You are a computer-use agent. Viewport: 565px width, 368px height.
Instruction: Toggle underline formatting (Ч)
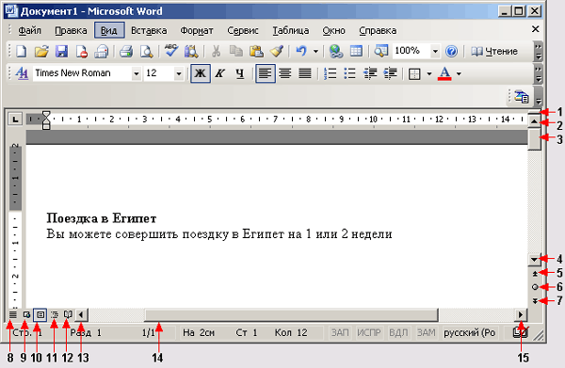tap(240, 73)
